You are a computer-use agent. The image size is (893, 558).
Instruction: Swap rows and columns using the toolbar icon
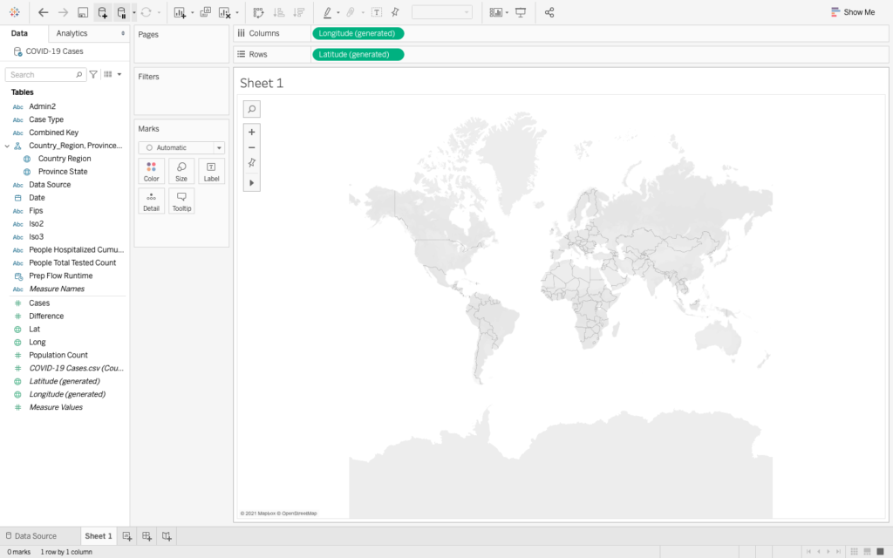(x=258, y=12)
